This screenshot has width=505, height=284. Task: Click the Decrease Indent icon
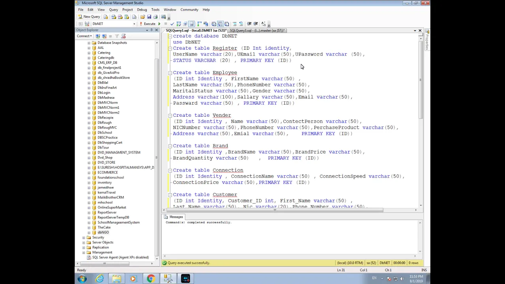click(249, 24)
